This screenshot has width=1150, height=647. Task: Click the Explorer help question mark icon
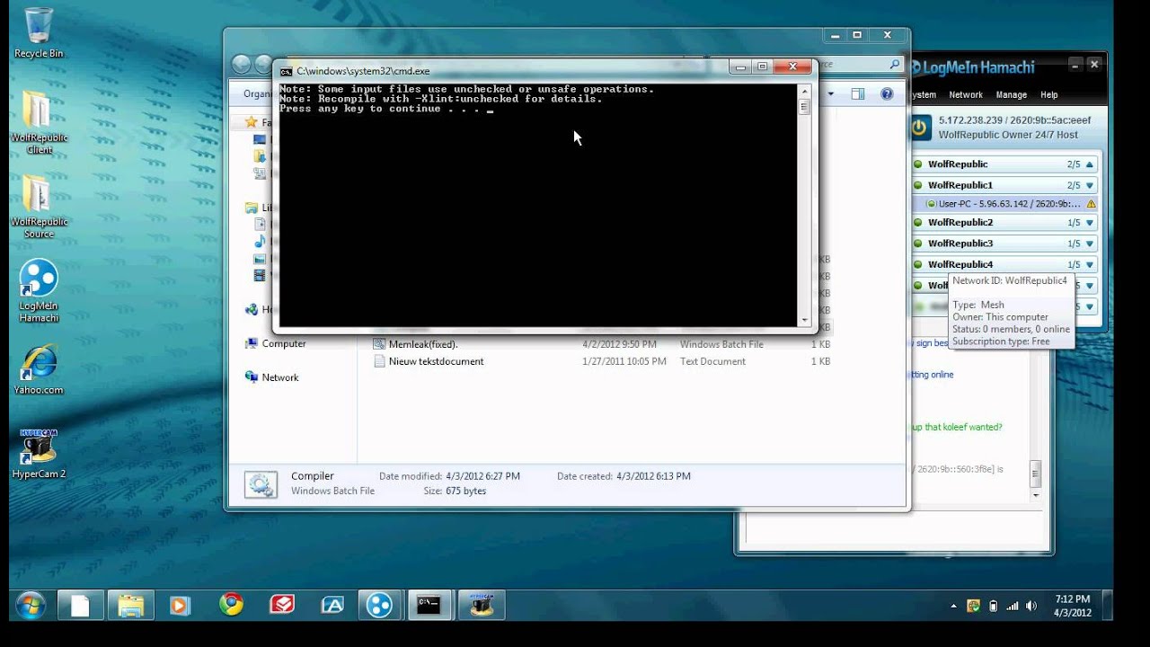point(887,94)
